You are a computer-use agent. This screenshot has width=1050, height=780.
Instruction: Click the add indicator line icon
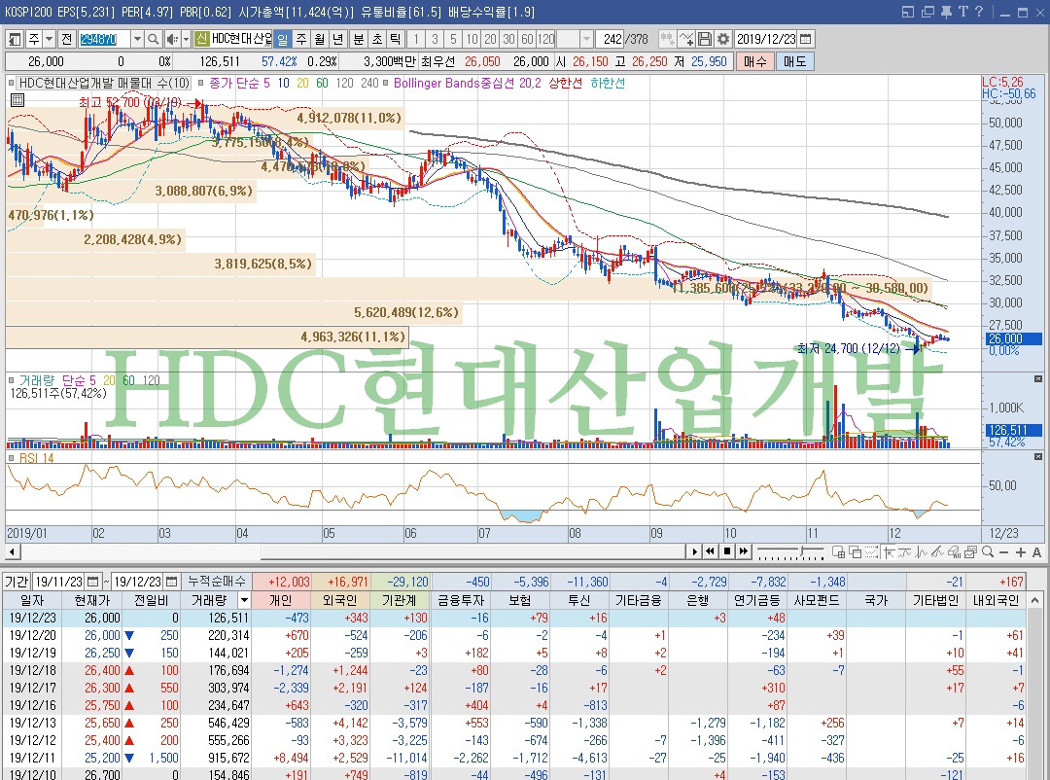685,39
